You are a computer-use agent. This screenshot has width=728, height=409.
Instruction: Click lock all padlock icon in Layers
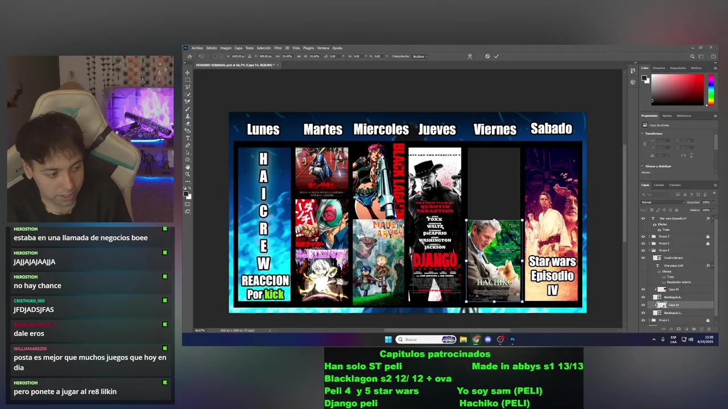tap(676, 210)
